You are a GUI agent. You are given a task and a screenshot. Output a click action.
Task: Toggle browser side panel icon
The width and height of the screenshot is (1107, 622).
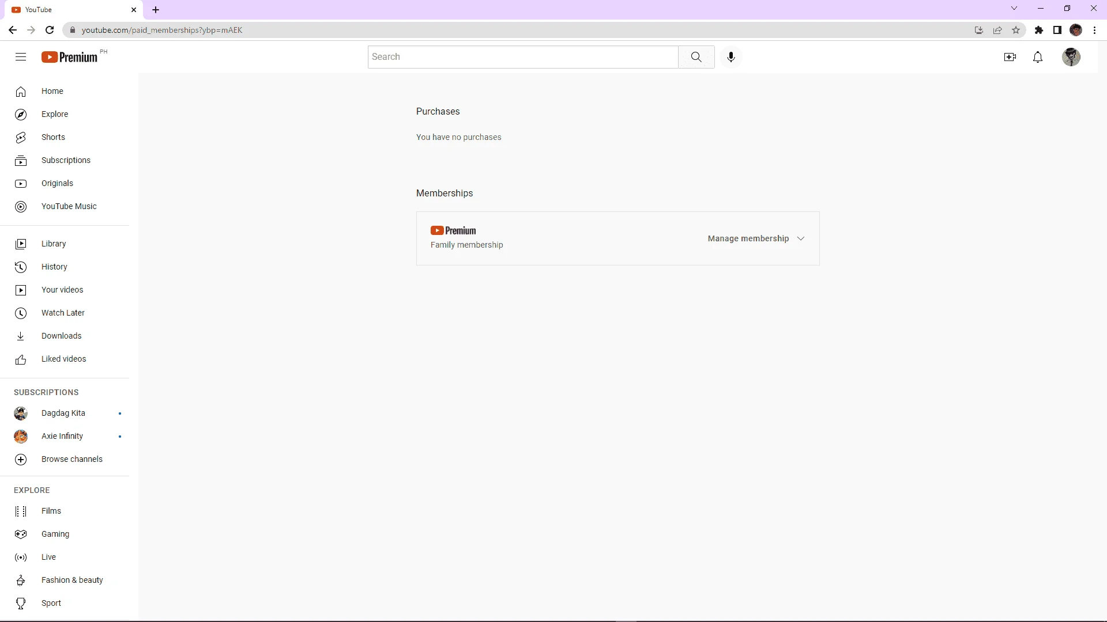pyautogui.click(x=1057, y=30)
